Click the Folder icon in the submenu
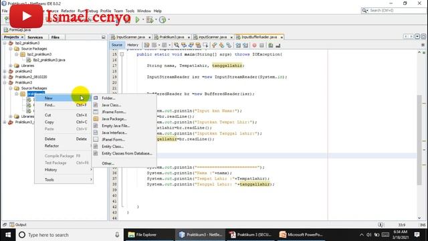This screenshot has height=241, width=428. pos(96,98)
